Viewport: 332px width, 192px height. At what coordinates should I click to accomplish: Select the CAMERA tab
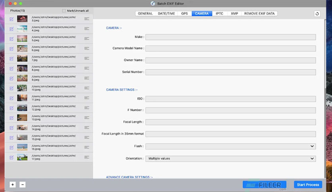click(x=202, y=13)
